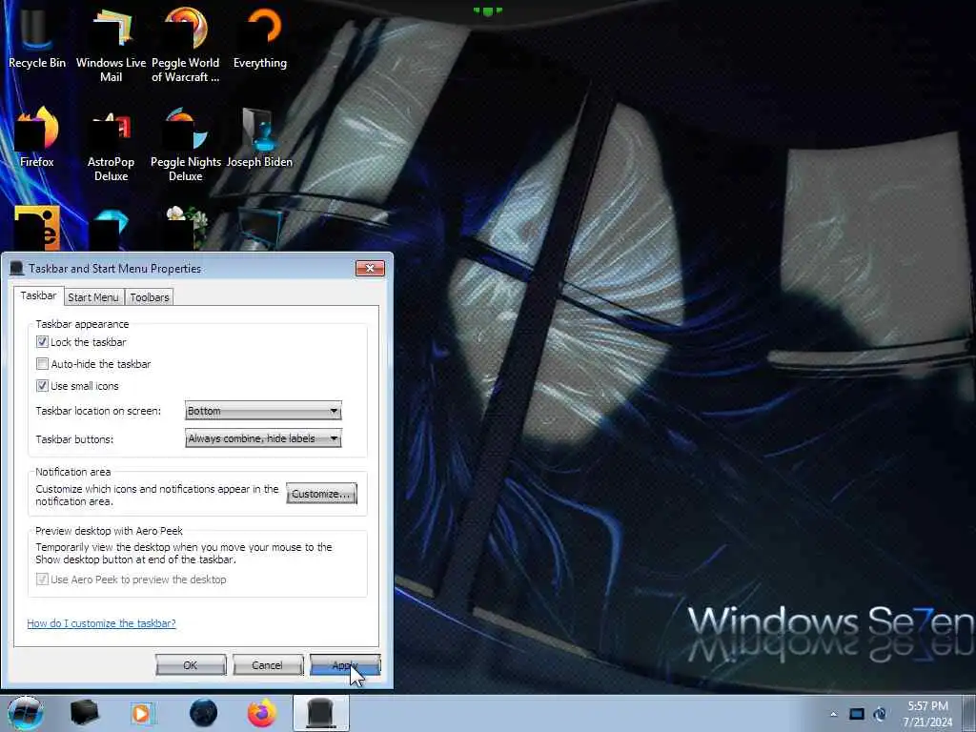Open the Recycle Bin desktop icon

tap(37, 37)
